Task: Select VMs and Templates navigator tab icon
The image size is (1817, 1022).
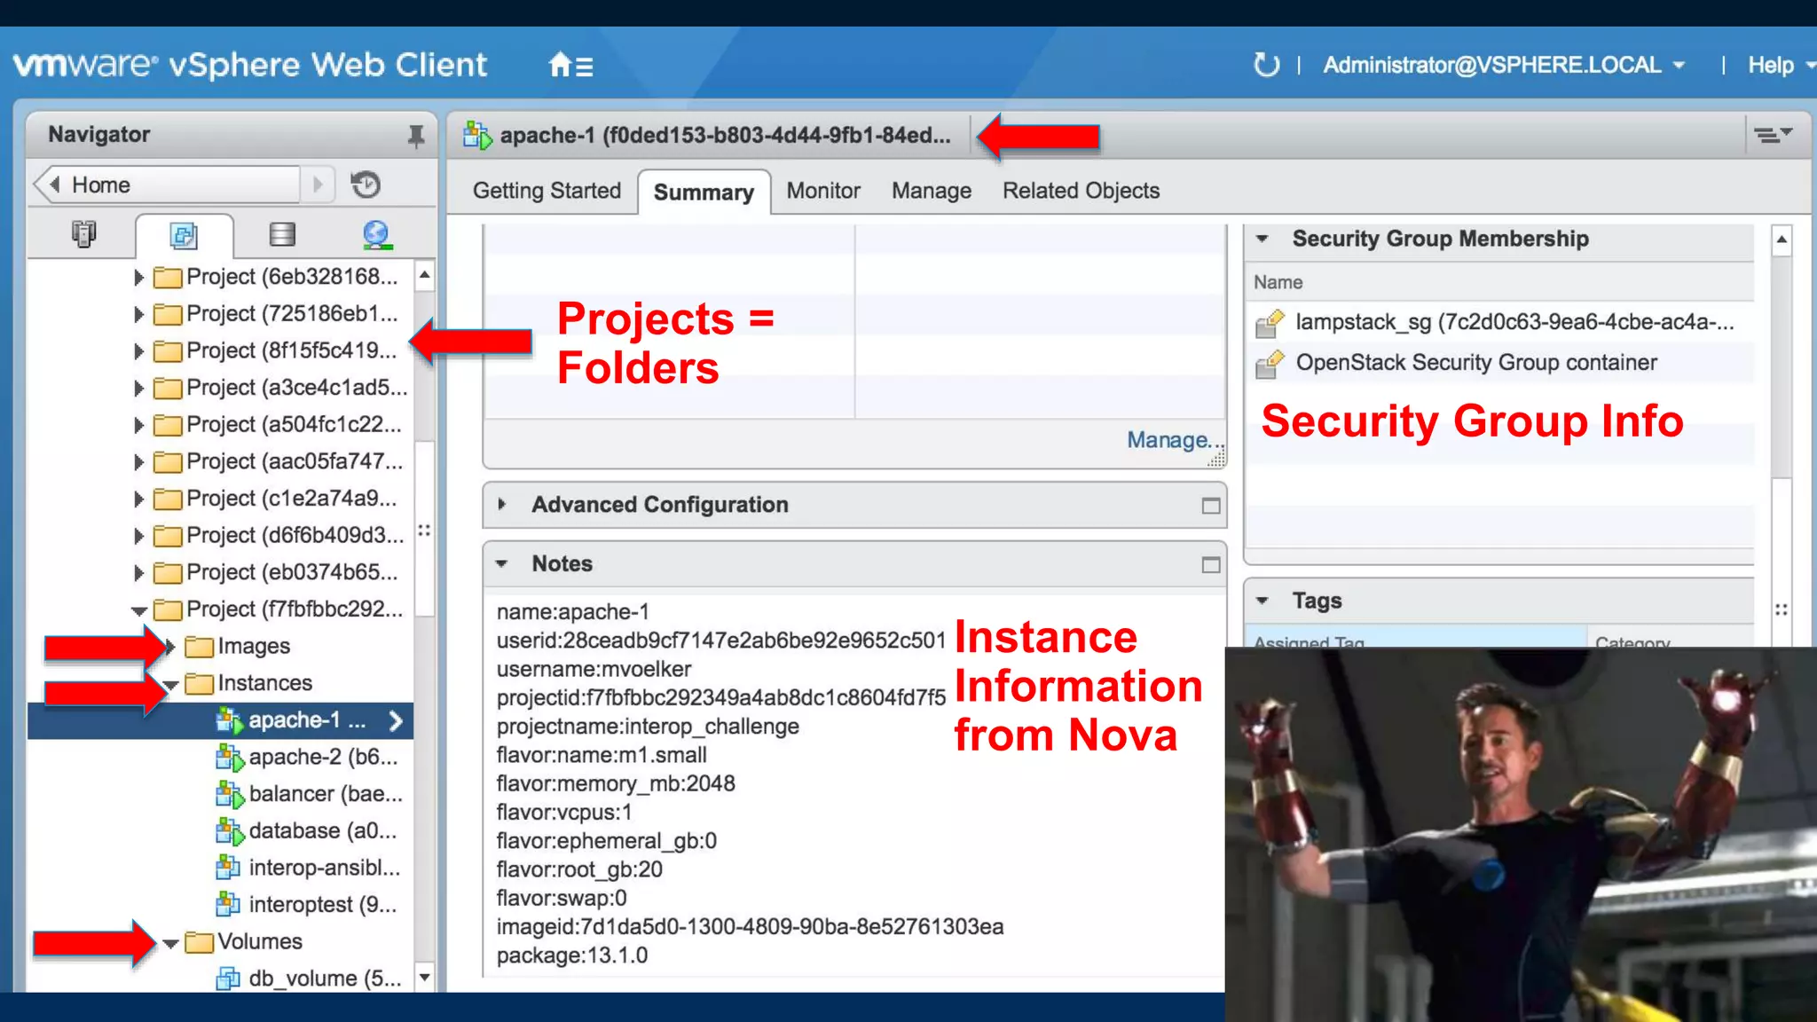Action: click(x=184, y=235)
